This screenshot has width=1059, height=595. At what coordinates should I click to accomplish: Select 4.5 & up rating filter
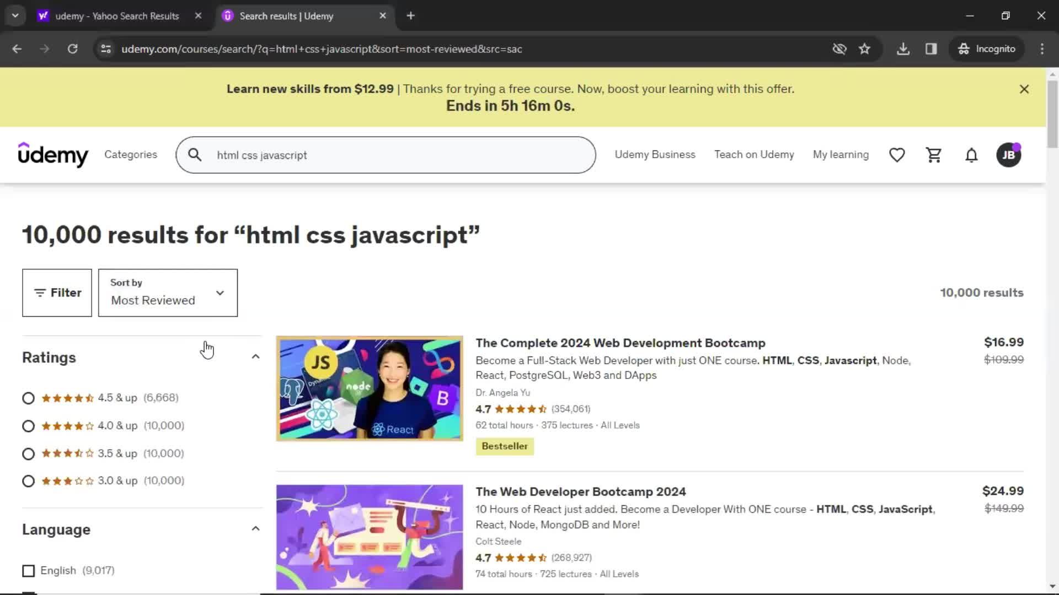28,398
